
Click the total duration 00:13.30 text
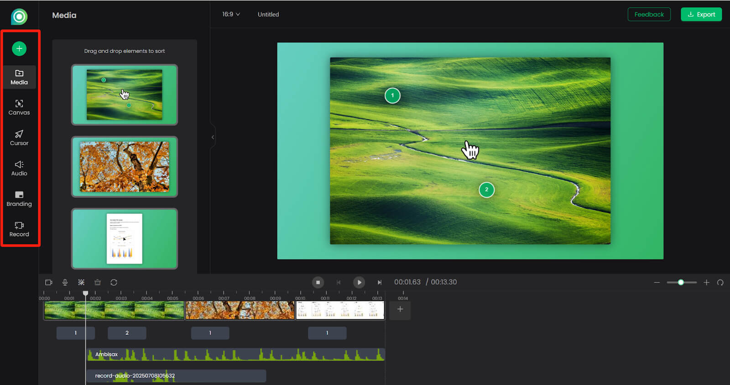[444, 282]
